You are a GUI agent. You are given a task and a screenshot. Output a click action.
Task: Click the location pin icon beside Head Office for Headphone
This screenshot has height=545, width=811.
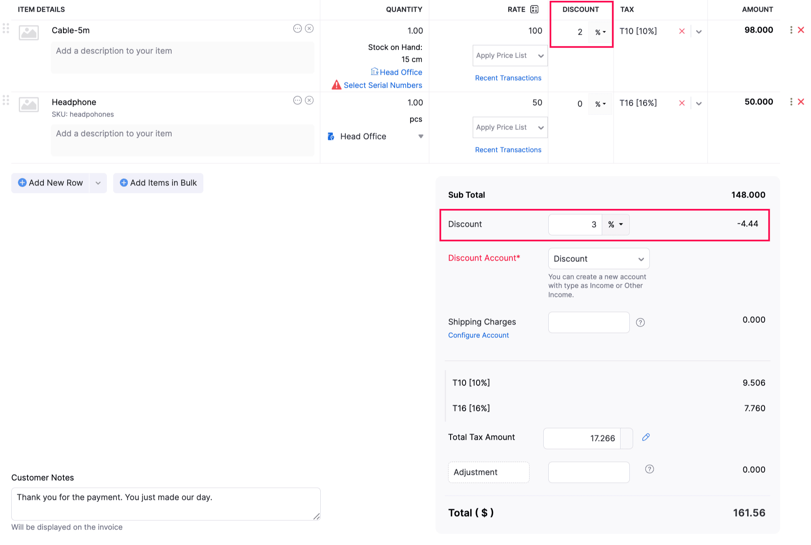click(x=331, y=136)
